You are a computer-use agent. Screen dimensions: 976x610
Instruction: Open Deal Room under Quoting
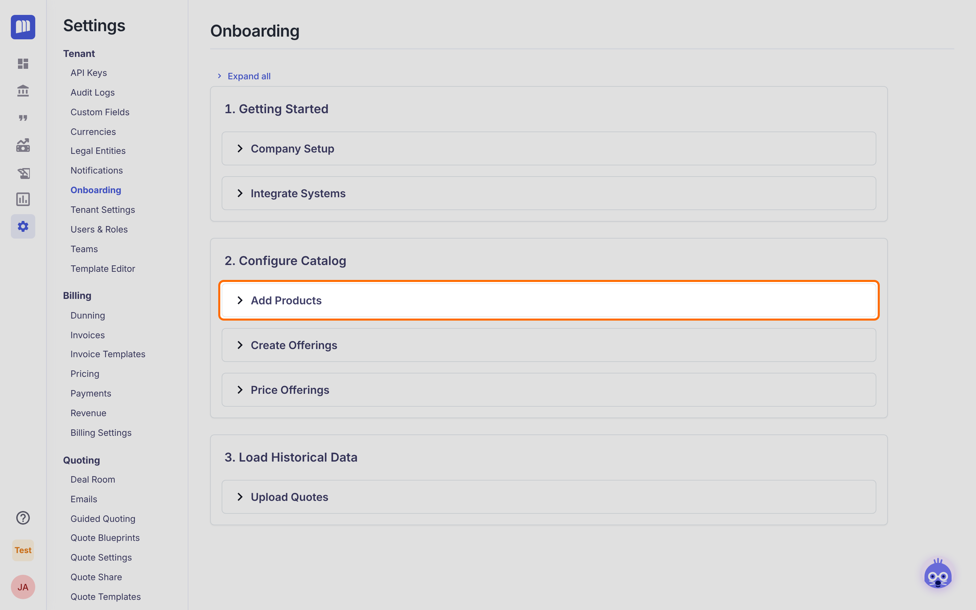click(93, 480)
